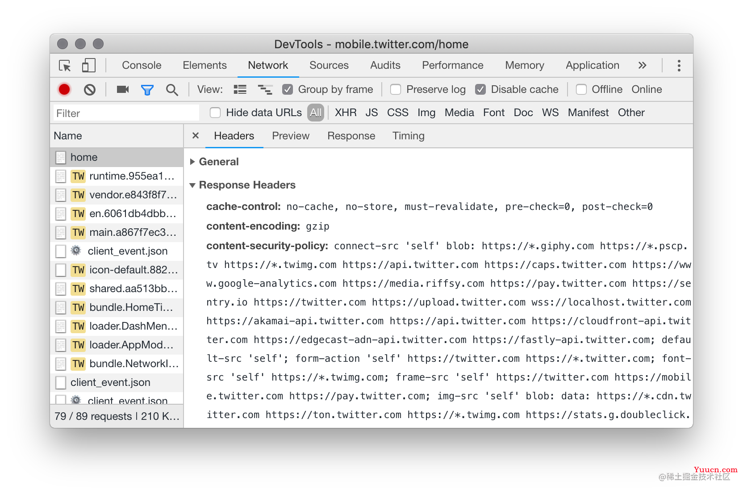This screenshot has width=743, height=494.
Task: Stop recording with the red record button
Action: point(64,90)
